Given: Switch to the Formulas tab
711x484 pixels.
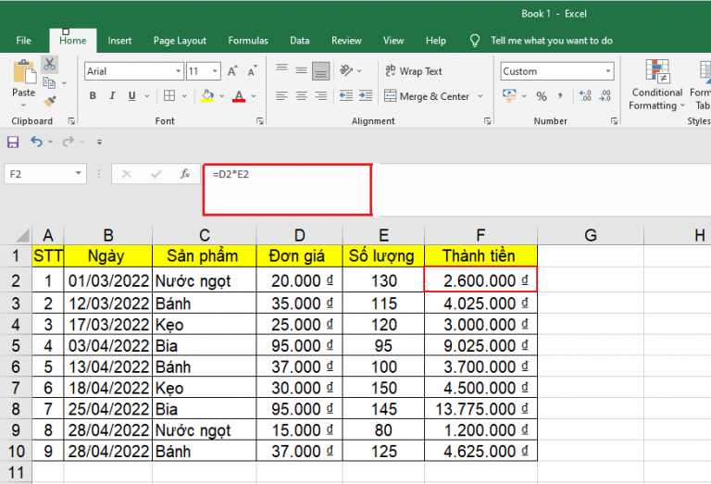Looking at the screenshot, I should 248,41.
